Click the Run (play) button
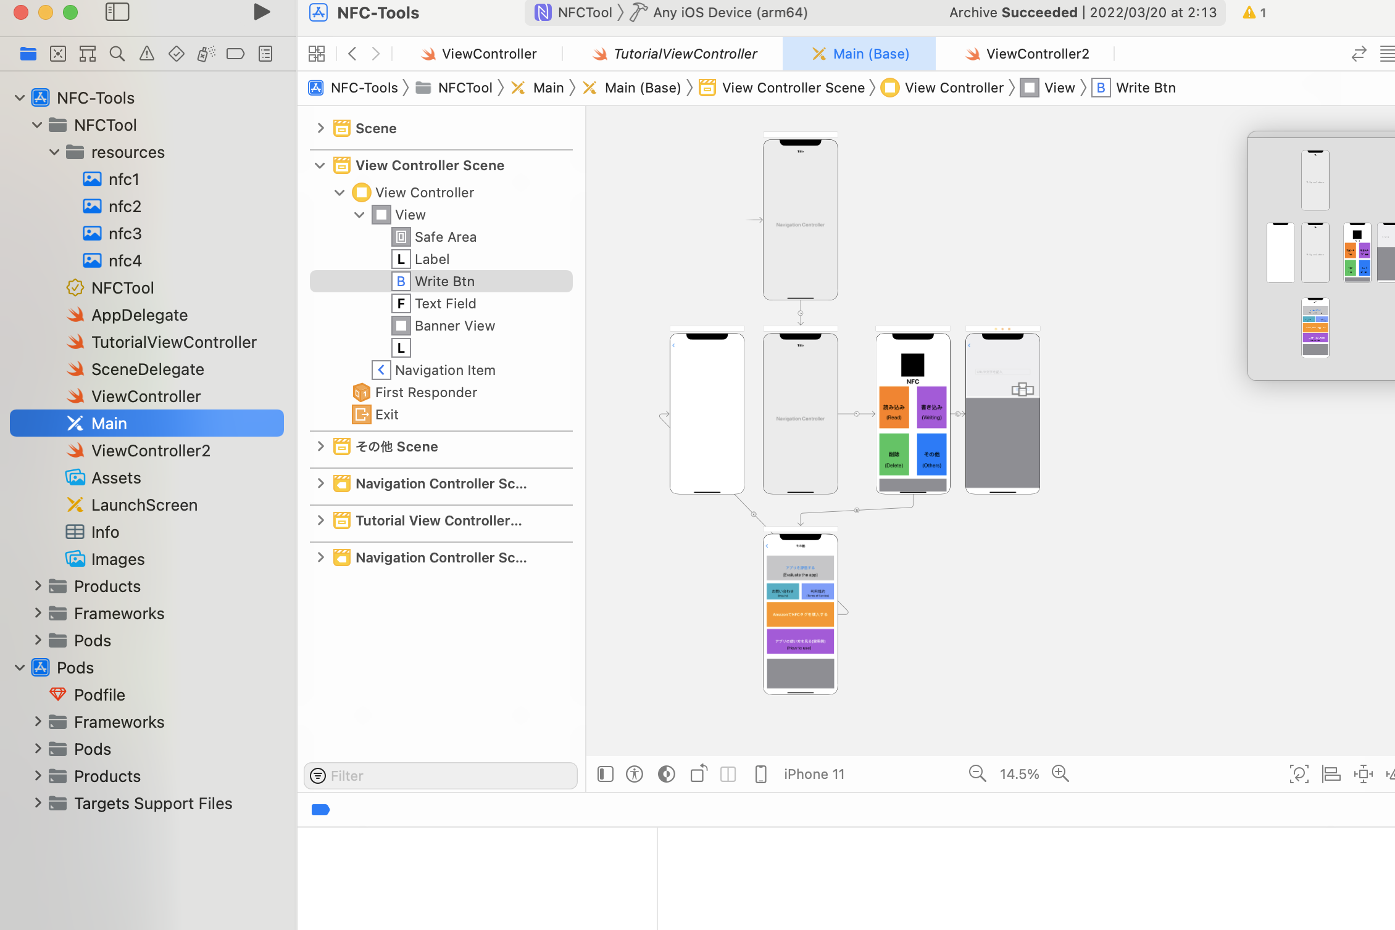This screenshot has height=930, width=1395. [x=262, y=12]
